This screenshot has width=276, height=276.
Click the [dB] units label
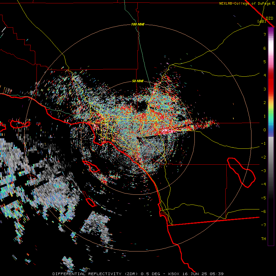click(262, 21)
